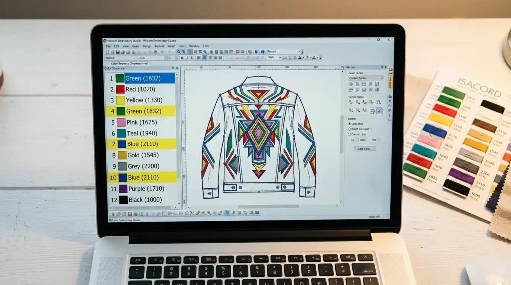Click the Red (1020) color swatch
Viewport: 511px width, 285px height.
point(120,89)
